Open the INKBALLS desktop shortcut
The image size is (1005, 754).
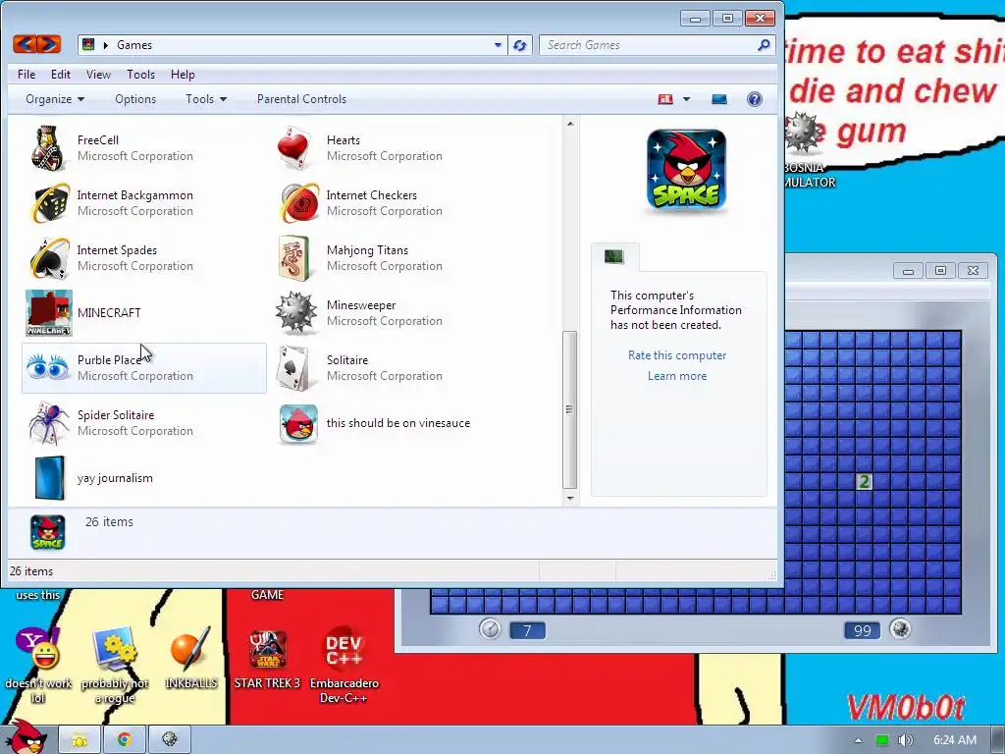point(191,657)
